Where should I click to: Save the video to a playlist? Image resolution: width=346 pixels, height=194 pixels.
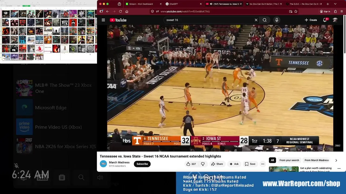(250, 164)
